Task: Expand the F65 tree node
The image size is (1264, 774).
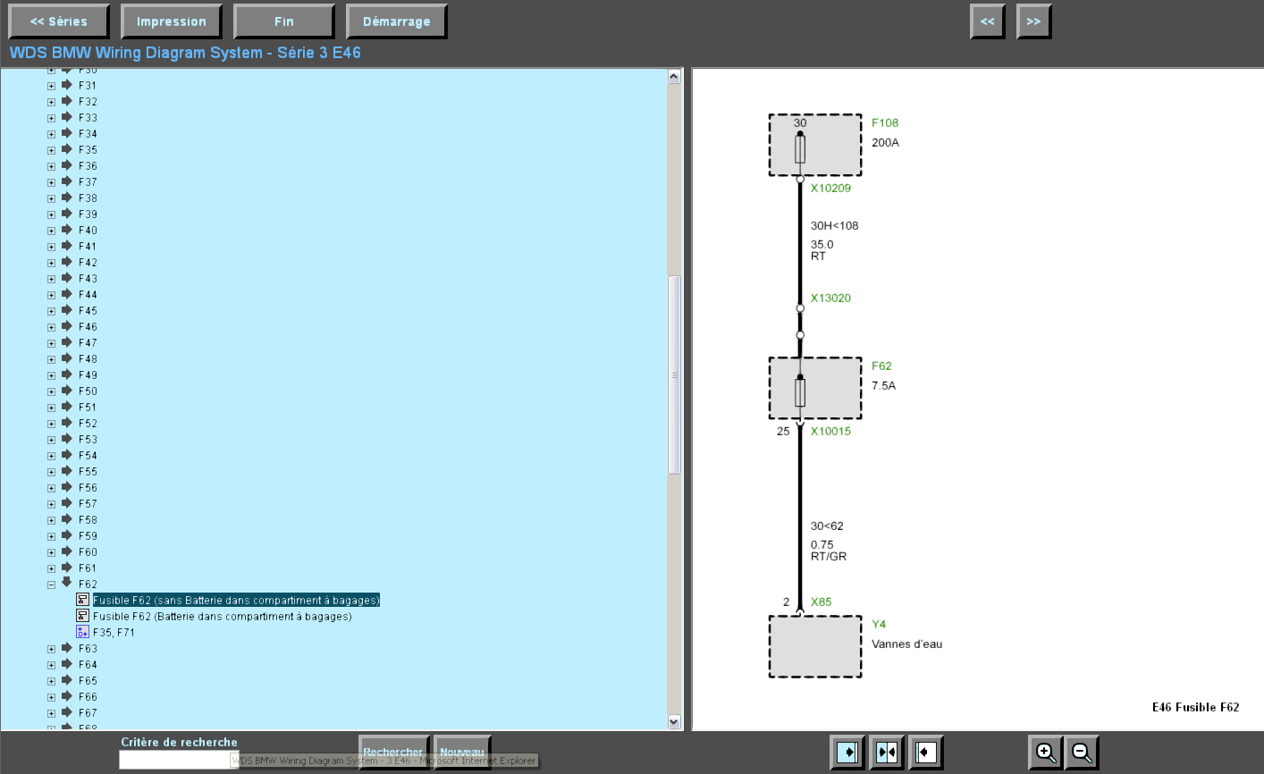Action: click(51, 681)
